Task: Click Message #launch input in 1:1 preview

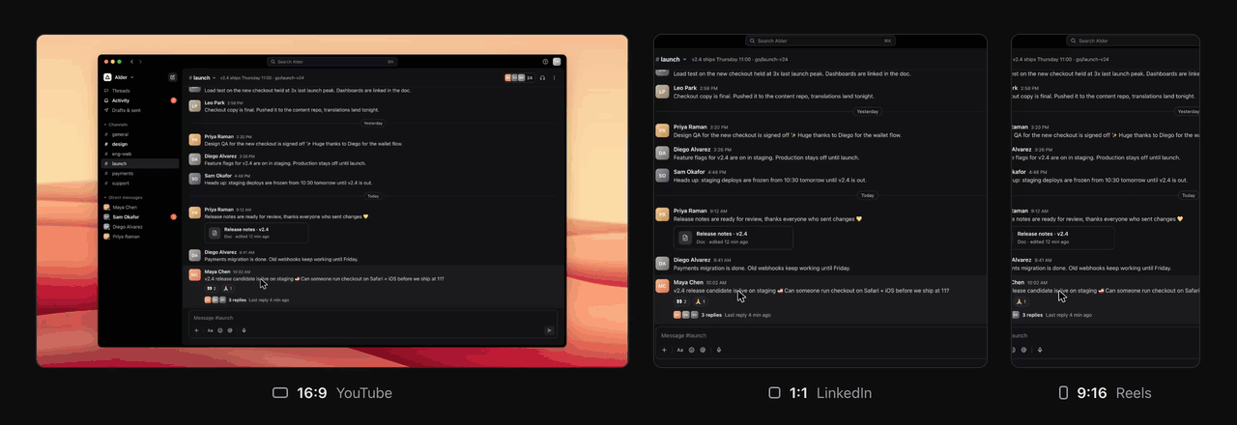Action: coord(820,336)
